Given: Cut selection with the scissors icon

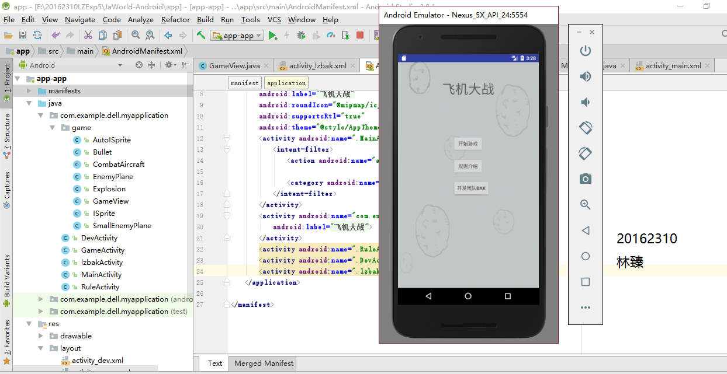Looking at the screenshot, I should pos(88,35).
